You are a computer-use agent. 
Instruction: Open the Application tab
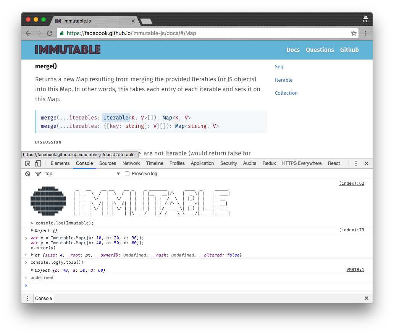click(x=202, y=163)
